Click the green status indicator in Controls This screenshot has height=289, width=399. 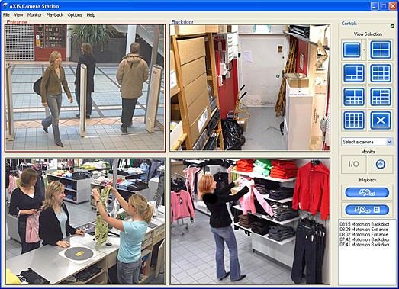[392, 26]
